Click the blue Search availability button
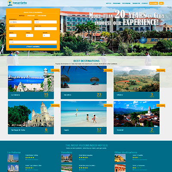The image size is (172, 172). point(33,46)
